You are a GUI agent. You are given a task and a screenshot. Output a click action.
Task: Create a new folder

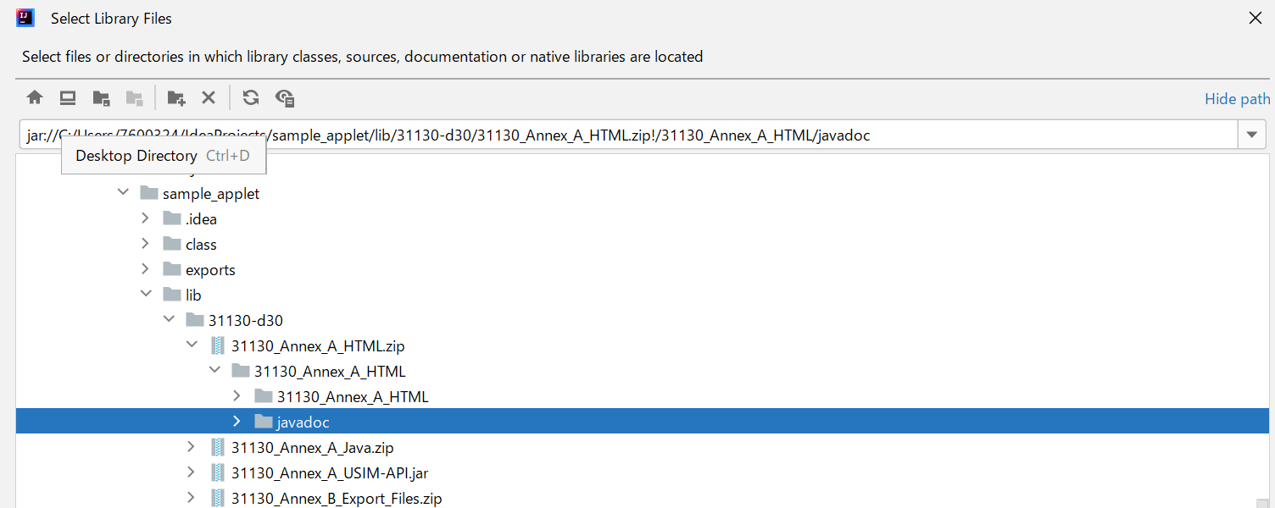(175, 97)
